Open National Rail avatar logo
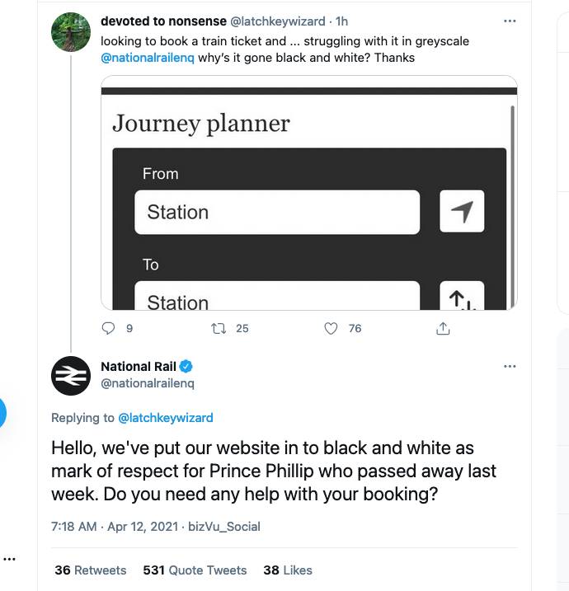The height and width of the screenshot is (591, 569). pyautogui.click(x=71, y=376)
